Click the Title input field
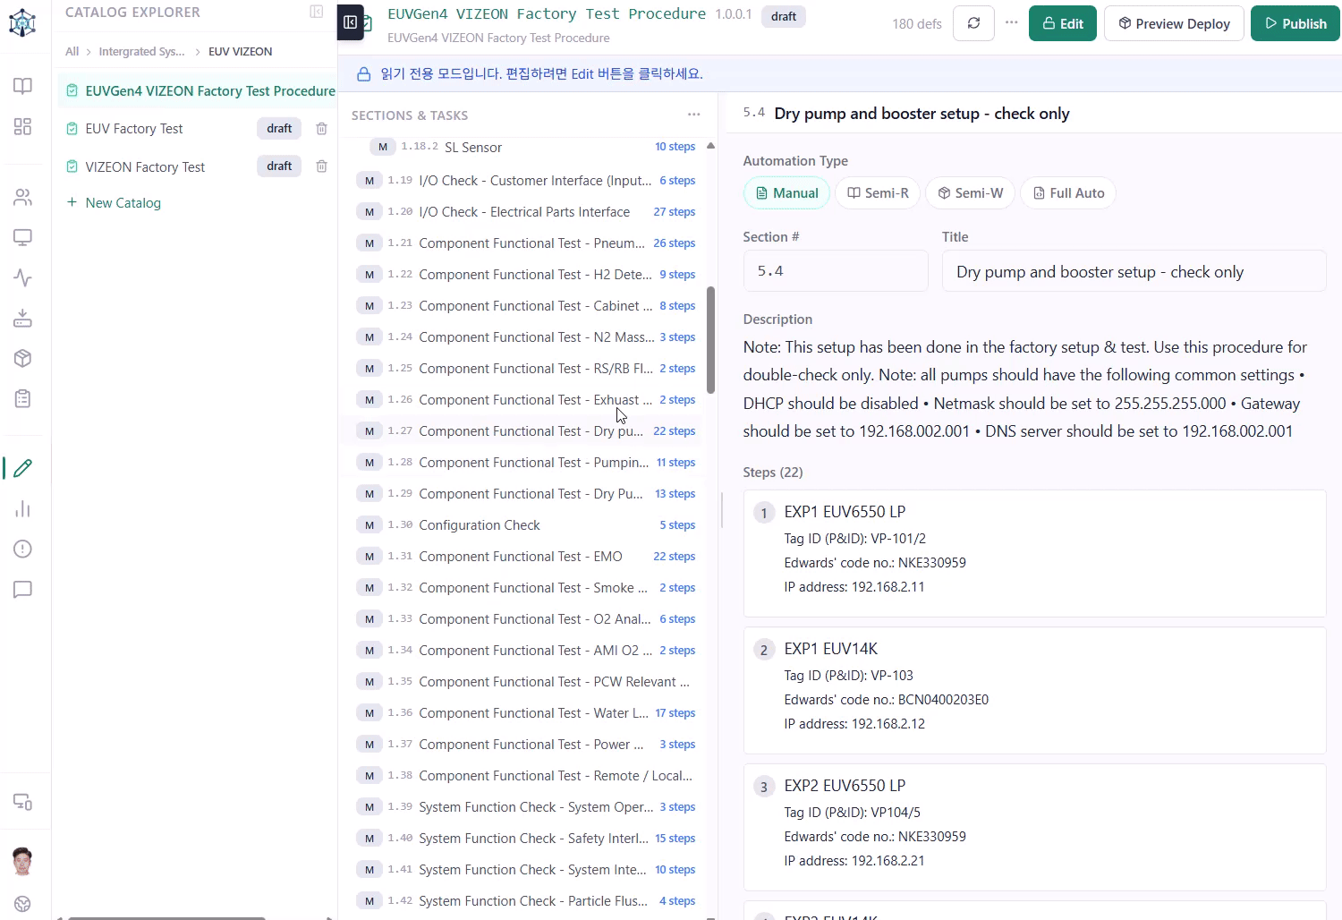This screenshot has height=920, width=1342. [1134, 271]
